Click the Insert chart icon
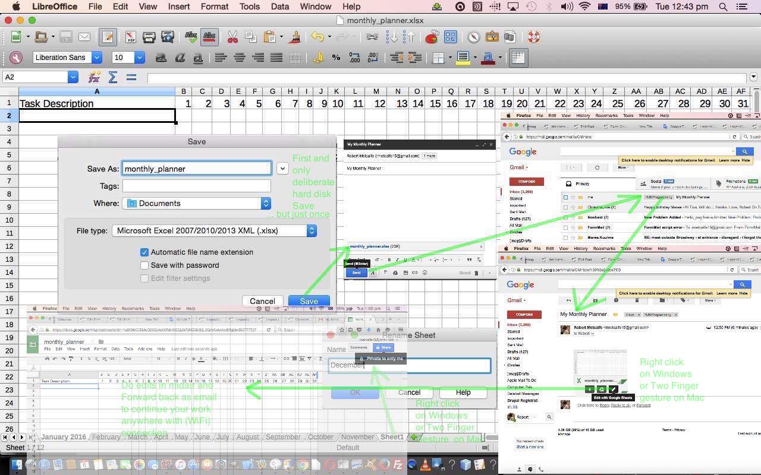 (432, 37)
